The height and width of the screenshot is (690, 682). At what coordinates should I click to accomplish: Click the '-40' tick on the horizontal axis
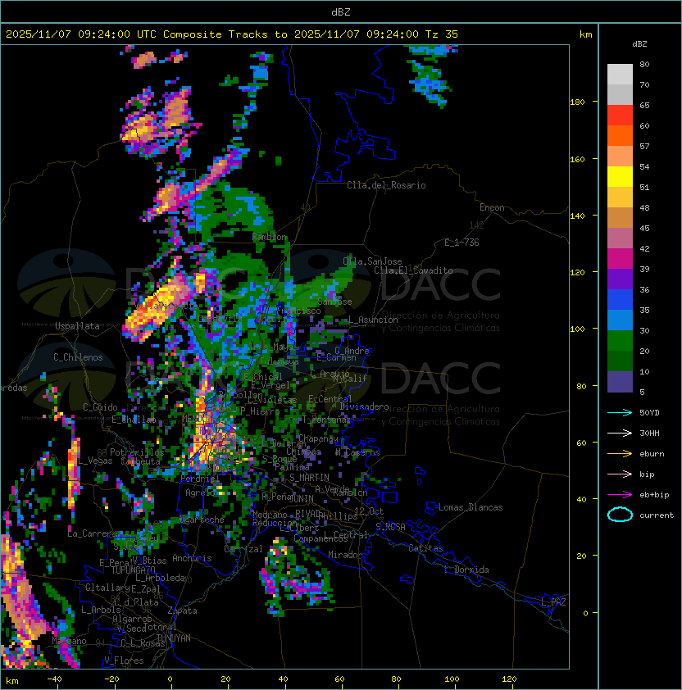click(54, 679)
